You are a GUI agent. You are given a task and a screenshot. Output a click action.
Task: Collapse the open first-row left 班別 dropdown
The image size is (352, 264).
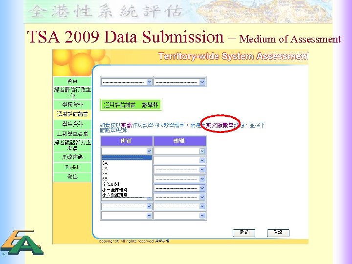point(127,151)
